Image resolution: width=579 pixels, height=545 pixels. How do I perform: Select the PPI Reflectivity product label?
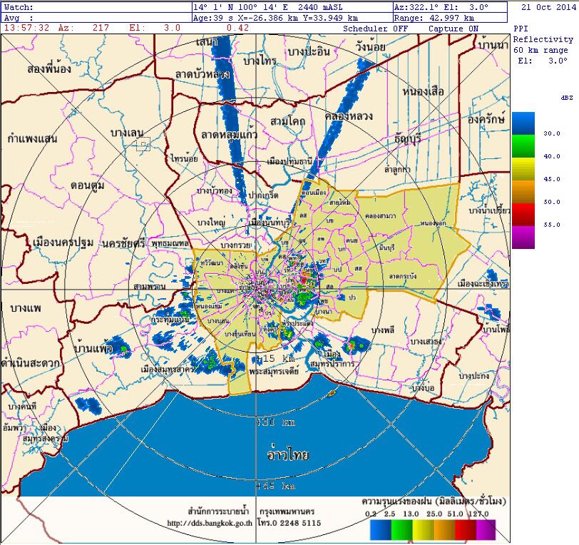tap(542, 34)
